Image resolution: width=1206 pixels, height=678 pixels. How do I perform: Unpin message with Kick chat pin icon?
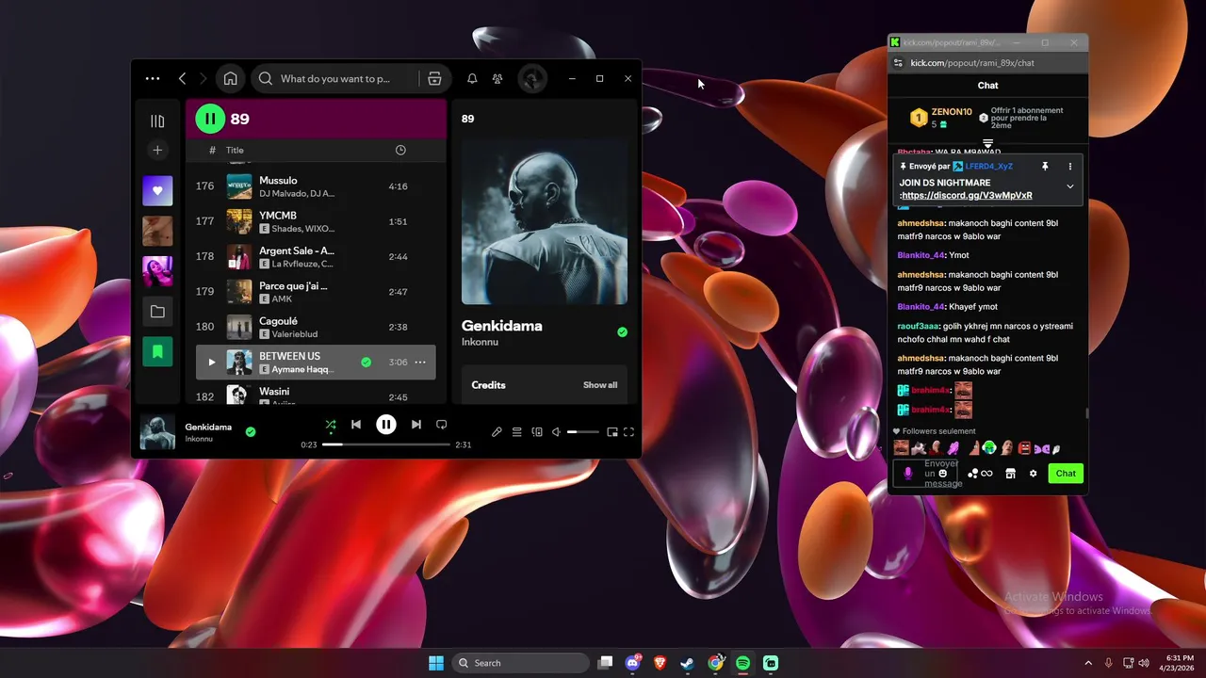pyautogui.click(x=1044, y=166)
